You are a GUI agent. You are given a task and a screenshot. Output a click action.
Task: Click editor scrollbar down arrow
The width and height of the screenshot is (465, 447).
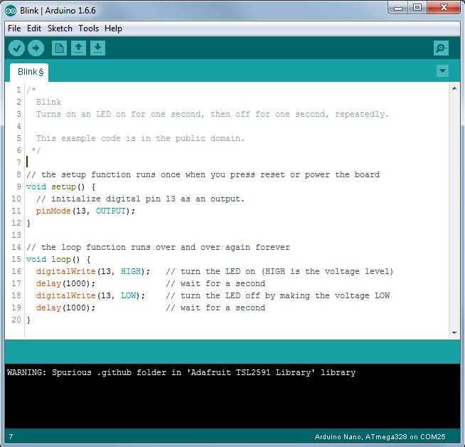point(454,332)
